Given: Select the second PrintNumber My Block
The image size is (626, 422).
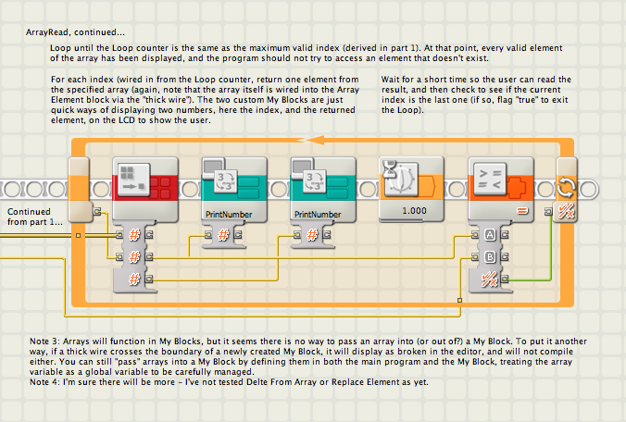Looking at the screenshot, I should click(x=323, y=189).
